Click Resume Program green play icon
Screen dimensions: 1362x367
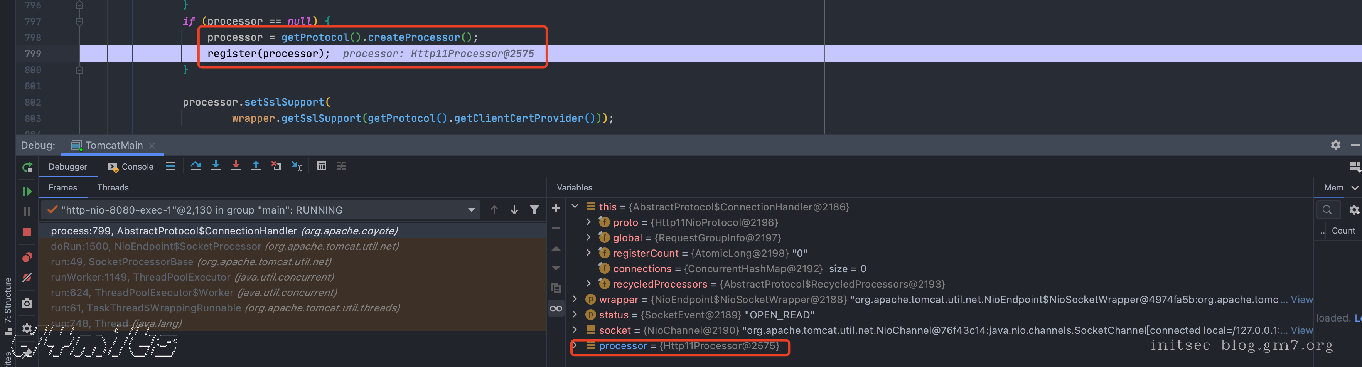pos(27,192)
